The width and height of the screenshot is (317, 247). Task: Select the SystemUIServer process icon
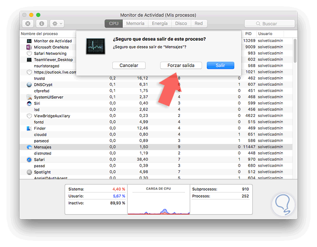tap(30, 97)
